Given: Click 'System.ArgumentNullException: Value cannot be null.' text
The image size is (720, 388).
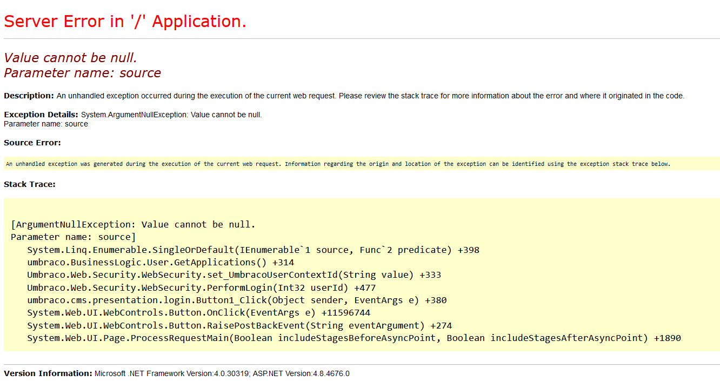Looking at the screenshot, I should click(x=171, y=115).
